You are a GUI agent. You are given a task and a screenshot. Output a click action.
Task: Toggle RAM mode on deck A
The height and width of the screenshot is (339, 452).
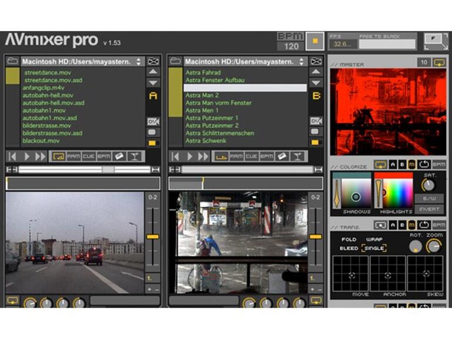[73, 157]
